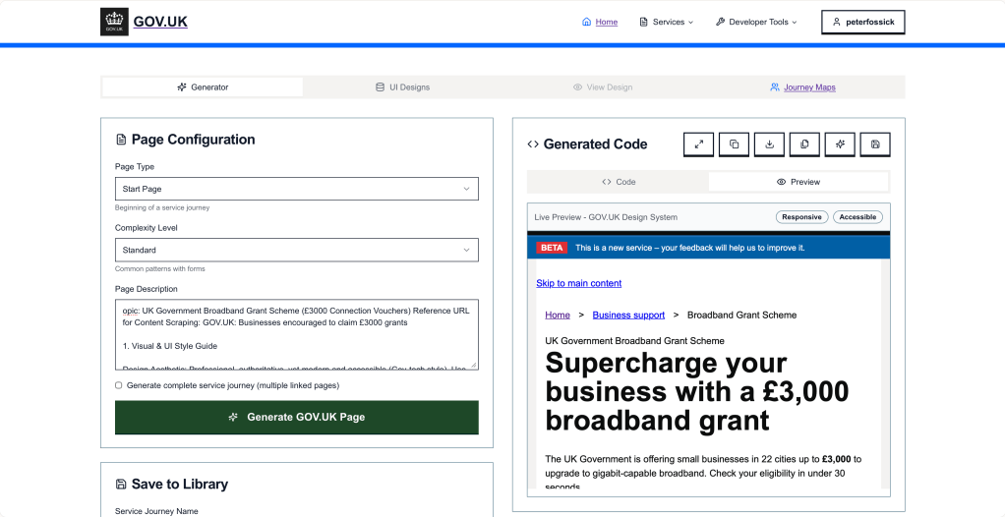Open the peterfossick user account button
1005x517 pixels.
point(862,22)
